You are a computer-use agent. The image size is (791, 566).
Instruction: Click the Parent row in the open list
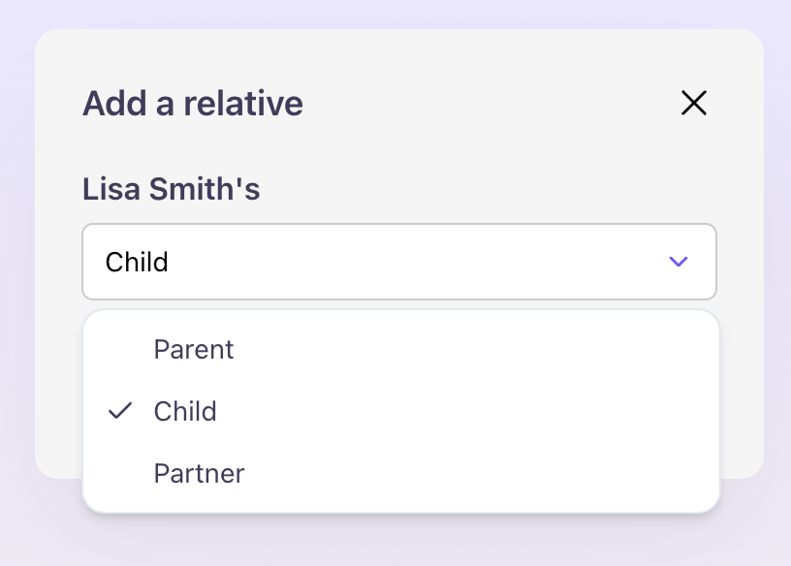click(401, 349)
